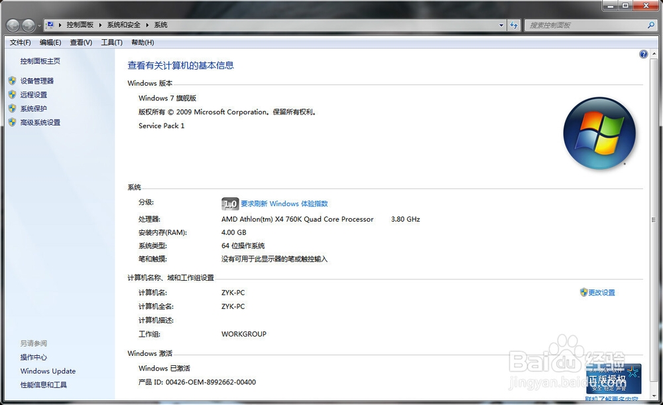663x405 pixels.
Task: Close the System window
Action: 646,6
